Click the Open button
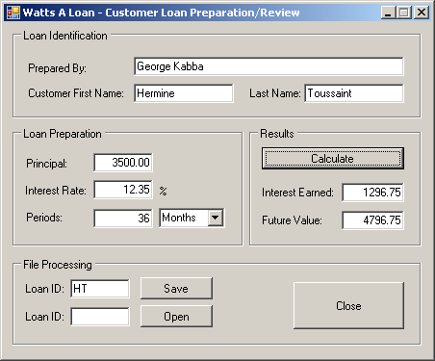435x361 pixels. tap(176, 317)
